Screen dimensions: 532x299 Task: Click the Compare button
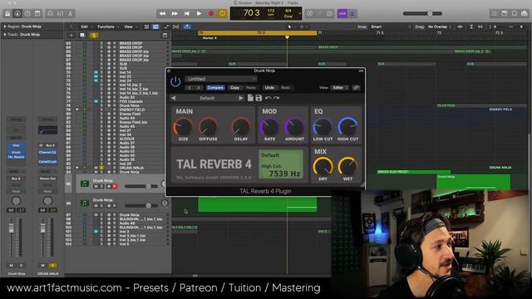tap(215, 88)
